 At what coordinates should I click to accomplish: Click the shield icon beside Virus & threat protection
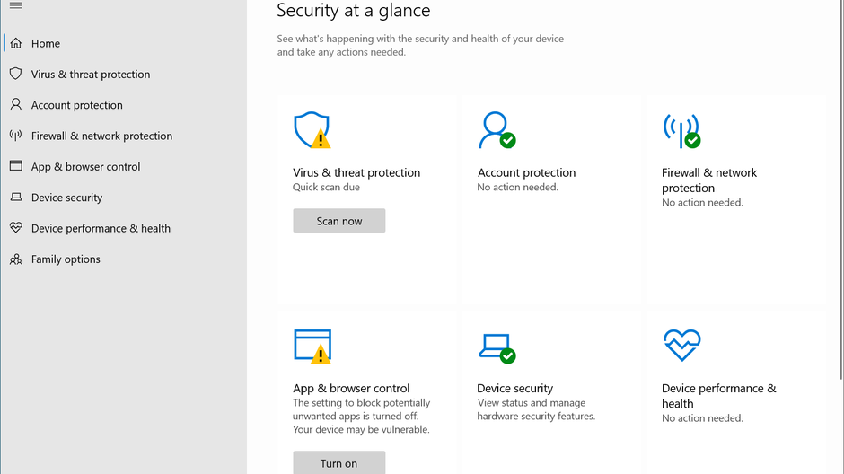(15, 74)
